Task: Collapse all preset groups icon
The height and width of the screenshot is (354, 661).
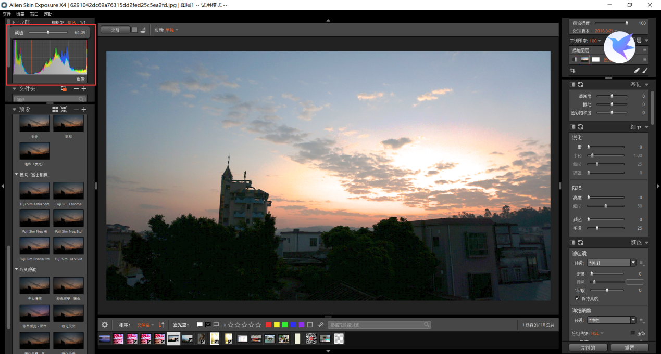Action: click(x=64, y=109)
